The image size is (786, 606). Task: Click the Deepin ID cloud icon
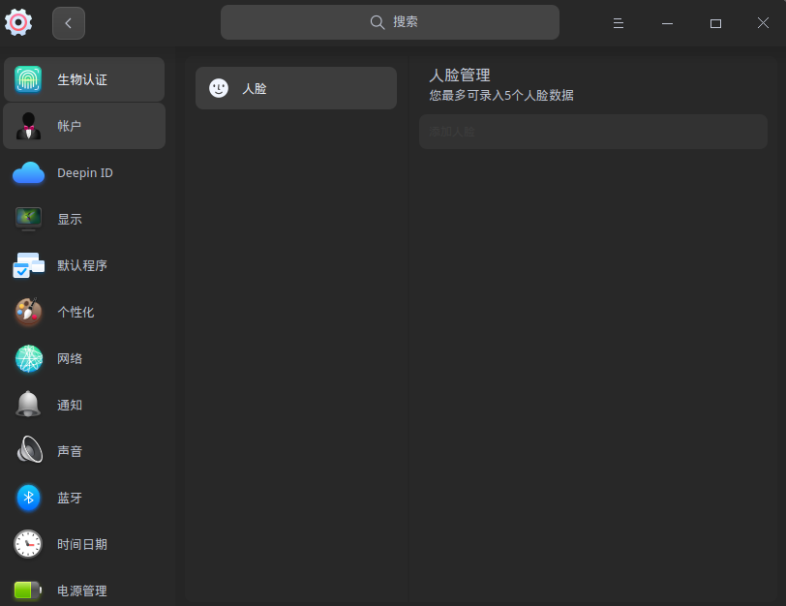click(x=29, y=173)
